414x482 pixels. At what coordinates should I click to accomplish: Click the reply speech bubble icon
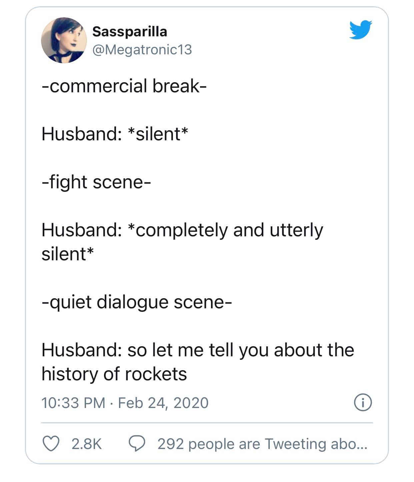coord(137,444)
